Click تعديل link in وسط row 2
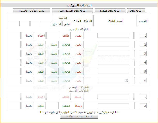The width and height of the screenshot is (158, 123). click(28, 106)
